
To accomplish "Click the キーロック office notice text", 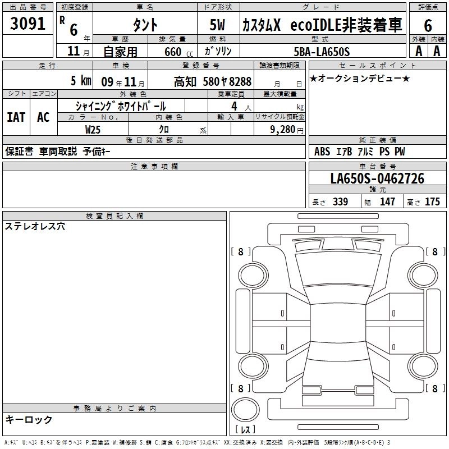I will pyautogui.click(x=29, y=419).
